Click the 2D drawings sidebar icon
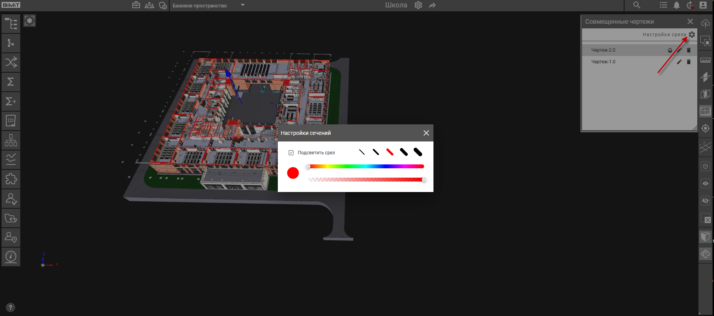Screen dimensions: 714x316 (11, 121)
